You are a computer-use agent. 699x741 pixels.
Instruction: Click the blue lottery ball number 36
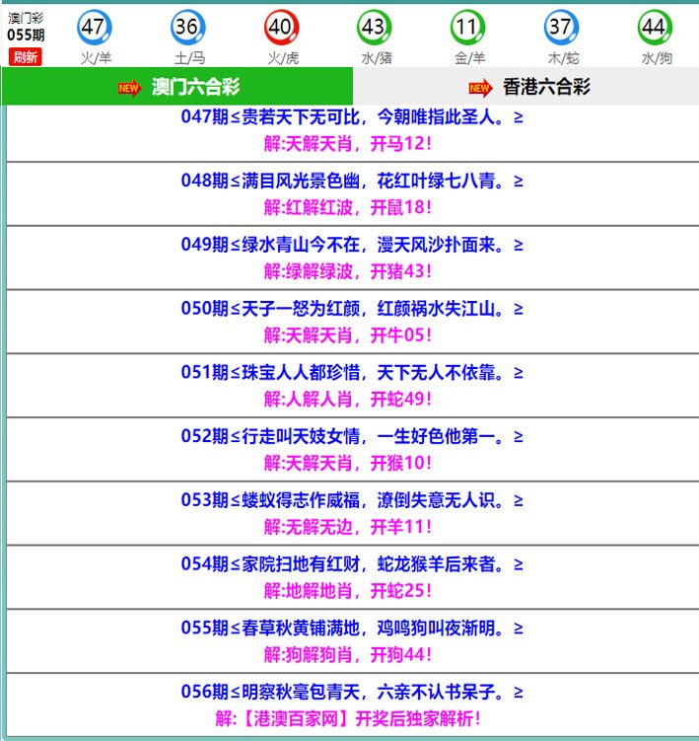pyautogui.click(x=188, y=28)
